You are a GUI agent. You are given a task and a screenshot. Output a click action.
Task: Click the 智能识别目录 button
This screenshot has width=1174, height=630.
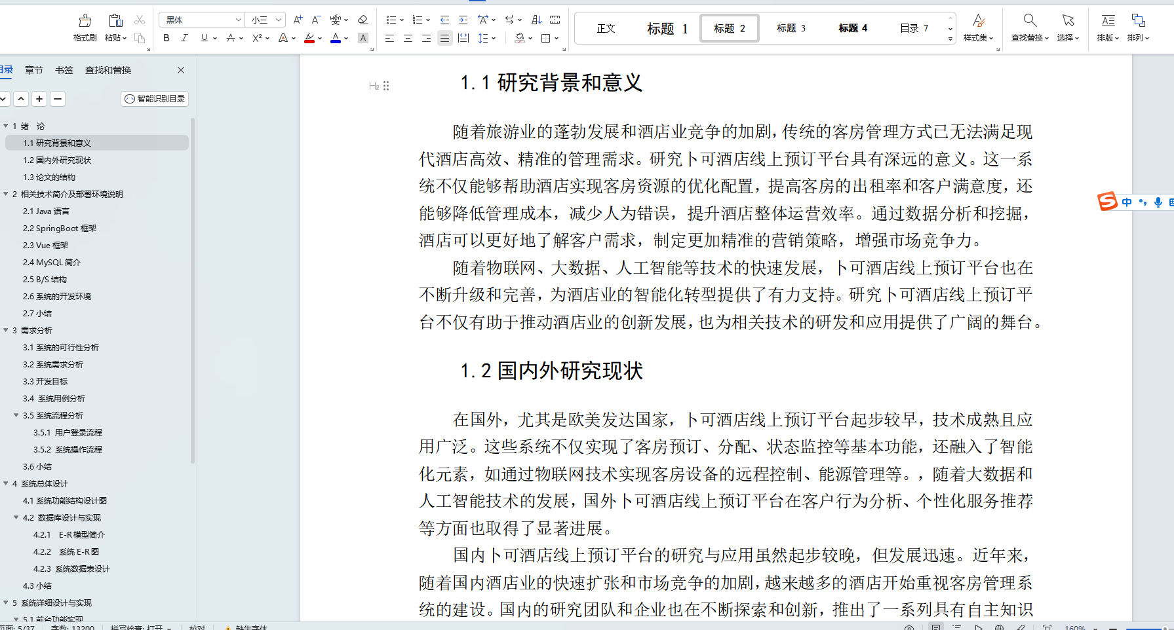tap(155, 99)
